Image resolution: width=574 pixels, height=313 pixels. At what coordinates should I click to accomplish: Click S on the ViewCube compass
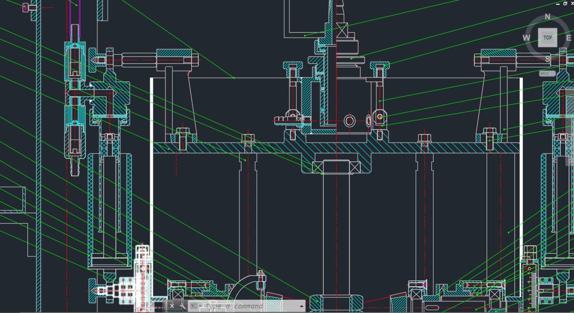point(548,59)
